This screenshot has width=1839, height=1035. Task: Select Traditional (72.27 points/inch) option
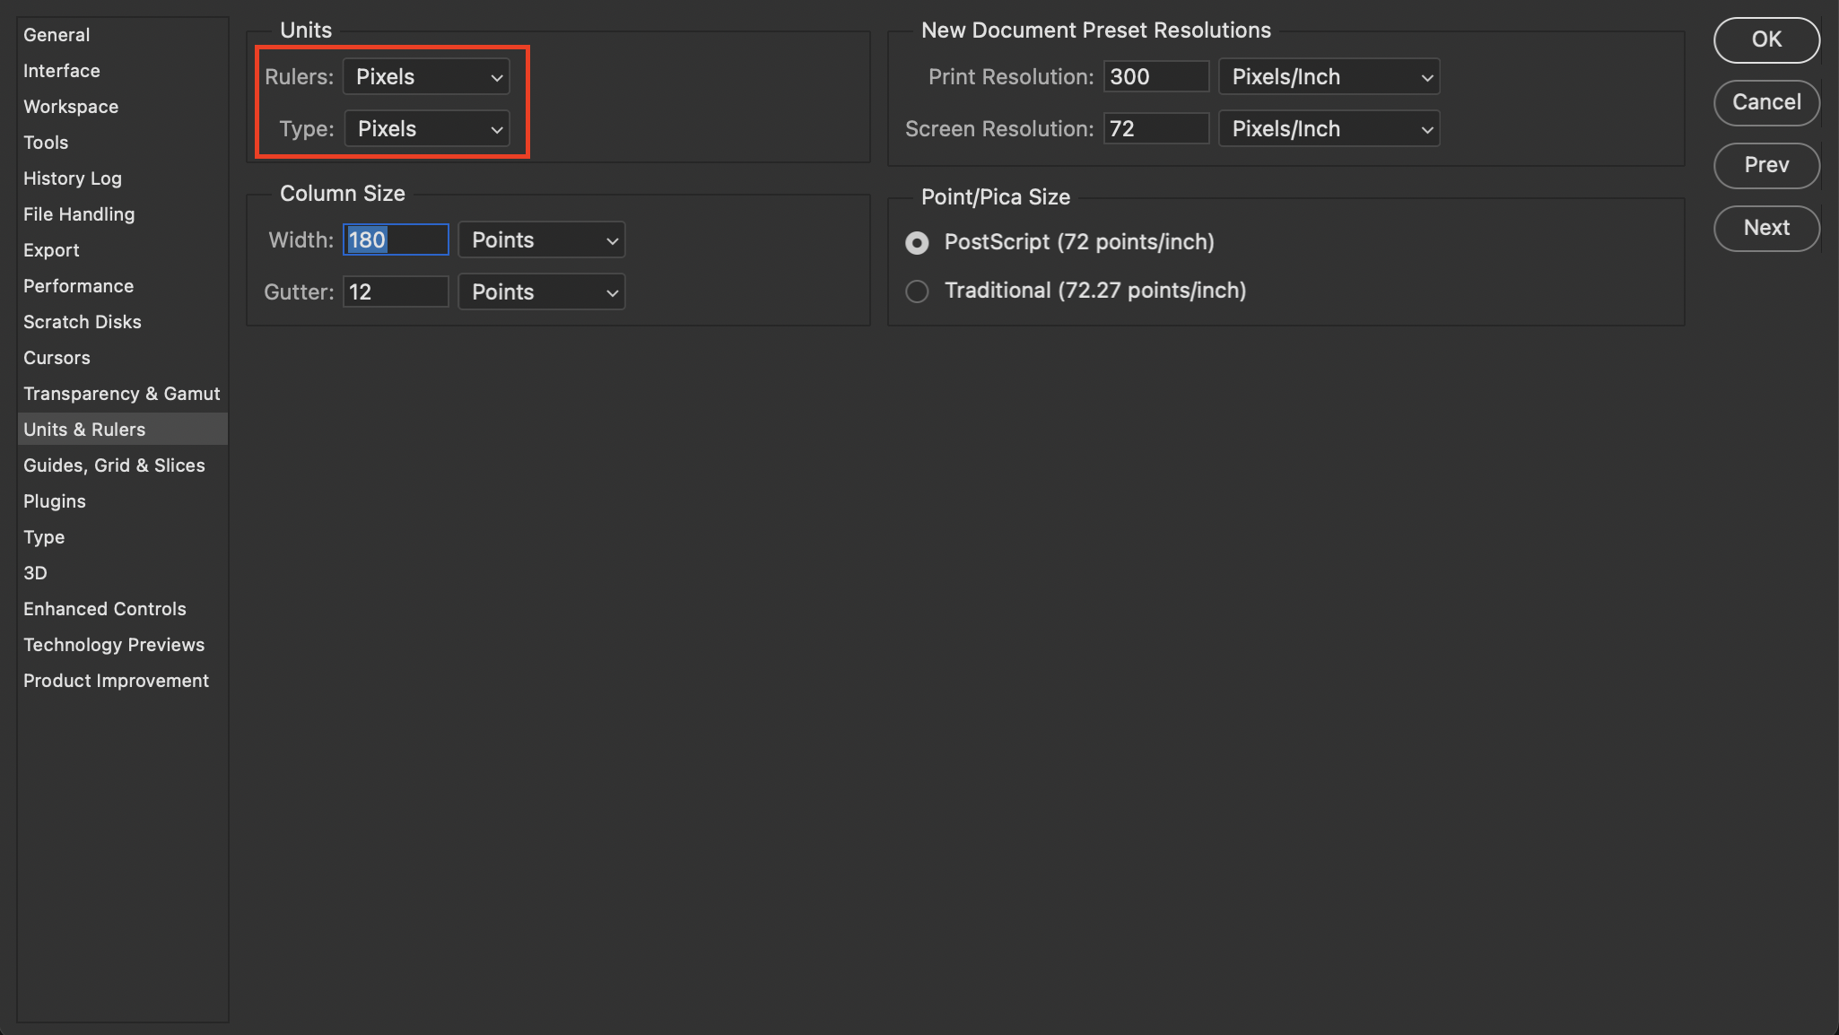pos(917,291)
